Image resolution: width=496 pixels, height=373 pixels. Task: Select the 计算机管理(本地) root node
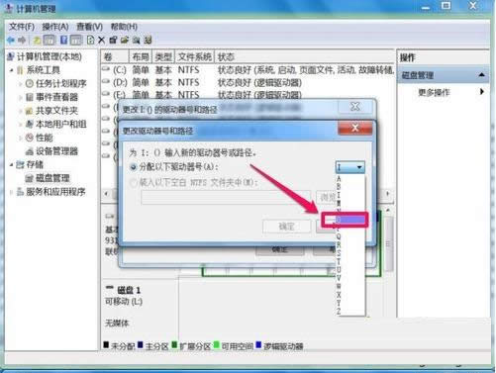49,56
